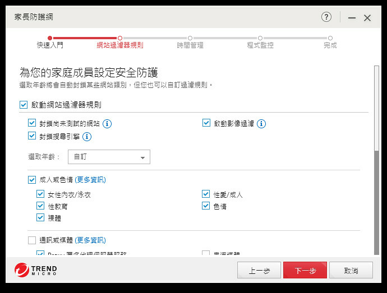Click the 上一步 button

coord(259,270)
